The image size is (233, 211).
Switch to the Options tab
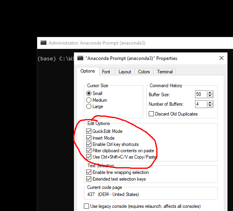point(88,71)
